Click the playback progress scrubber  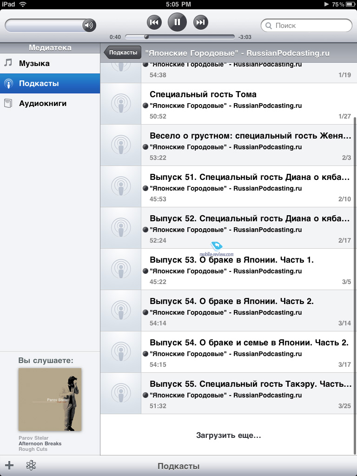point(146,37)
